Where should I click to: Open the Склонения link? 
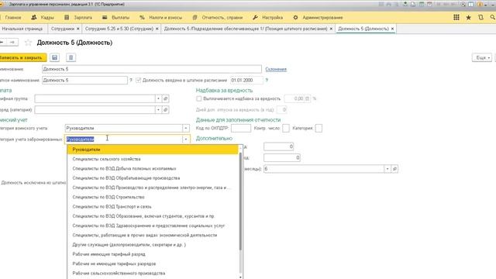[x=276, y=69]
